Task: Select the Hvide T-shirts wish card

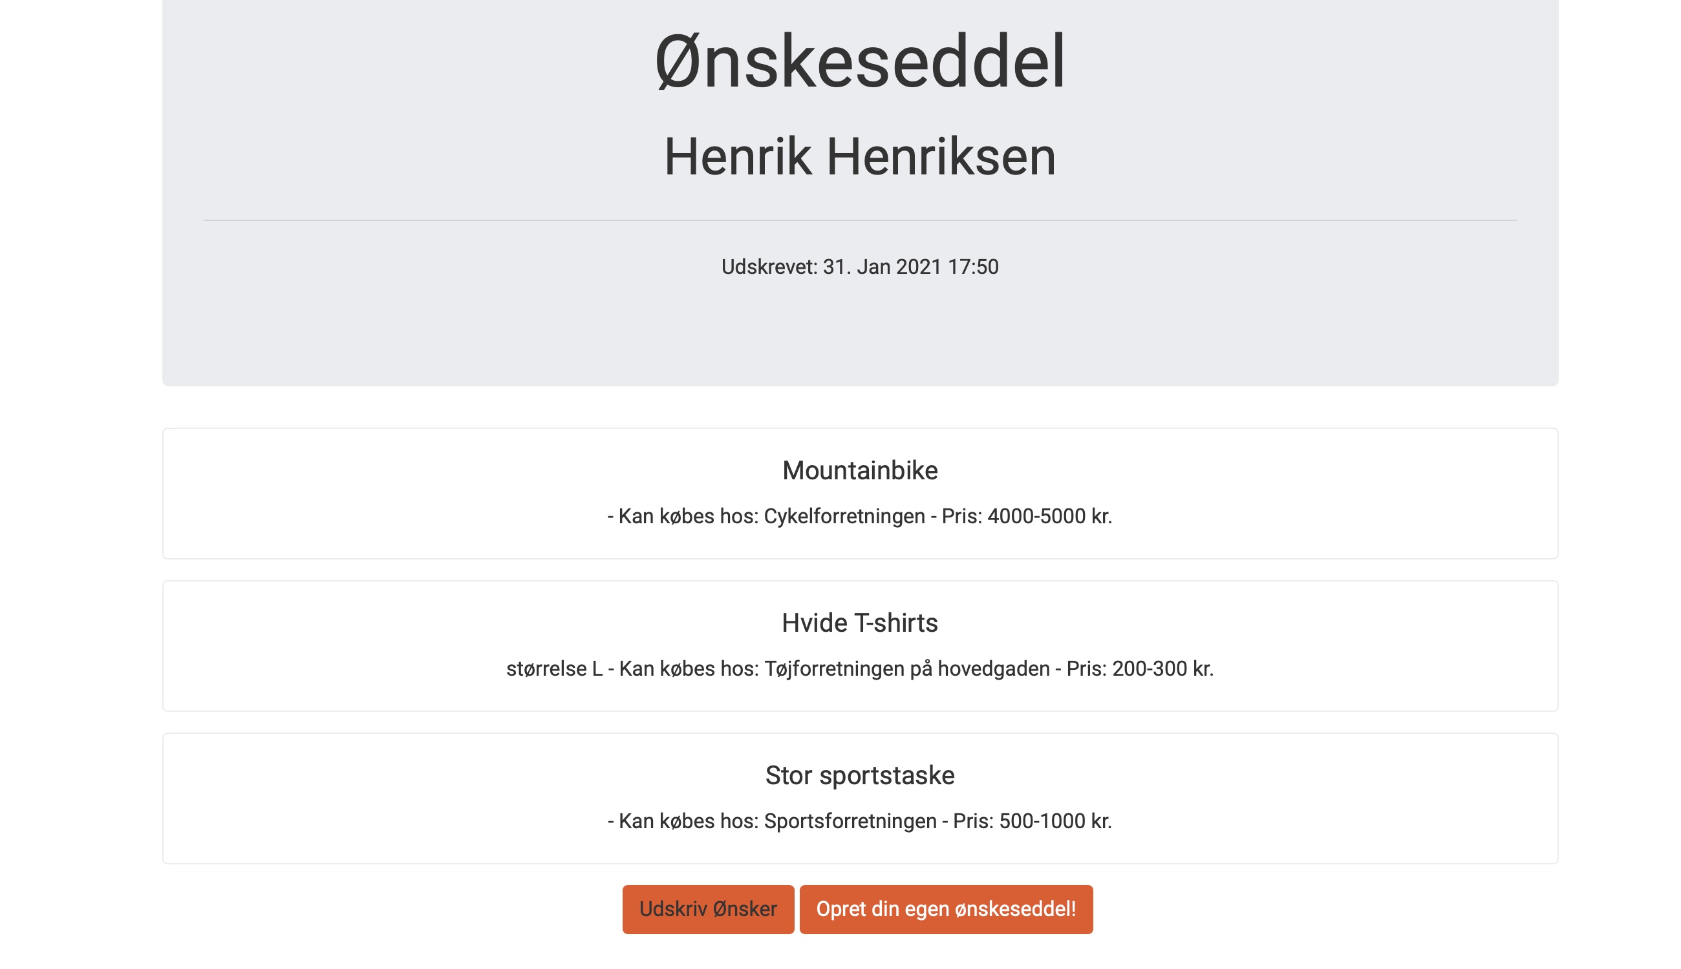Action: pos(861,645)
